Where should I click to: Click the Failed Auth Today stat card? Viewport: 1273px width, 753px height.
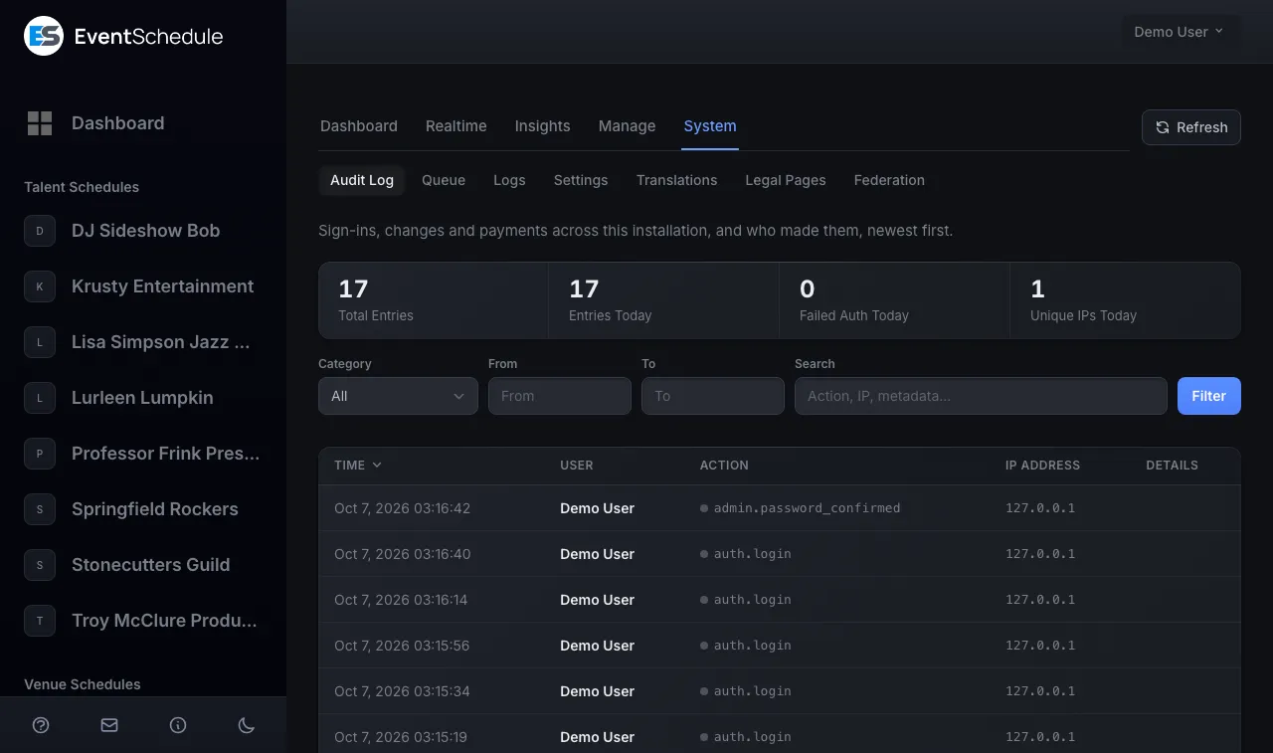tap(894, 300)
